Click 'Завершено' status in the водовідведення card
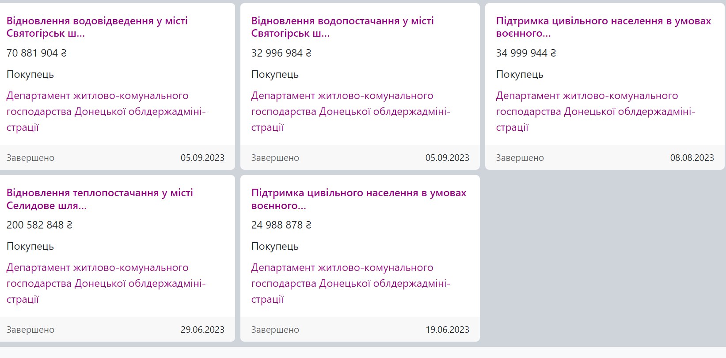Screen dimensions: 726x358 30,158
